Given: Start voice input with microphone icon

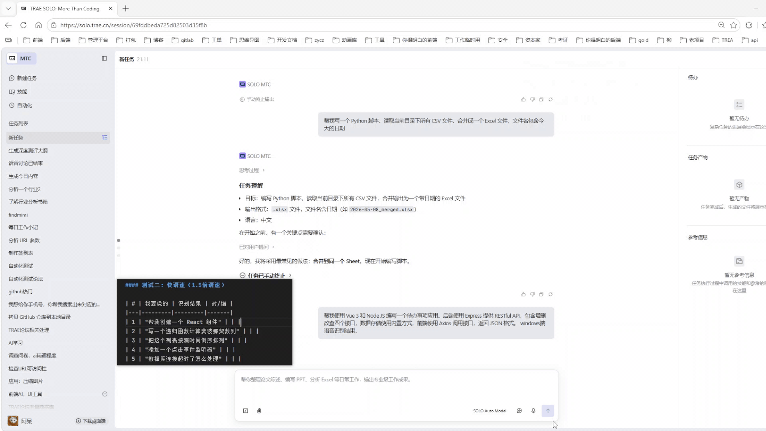Looking at the screenshot, I should 533,411.
